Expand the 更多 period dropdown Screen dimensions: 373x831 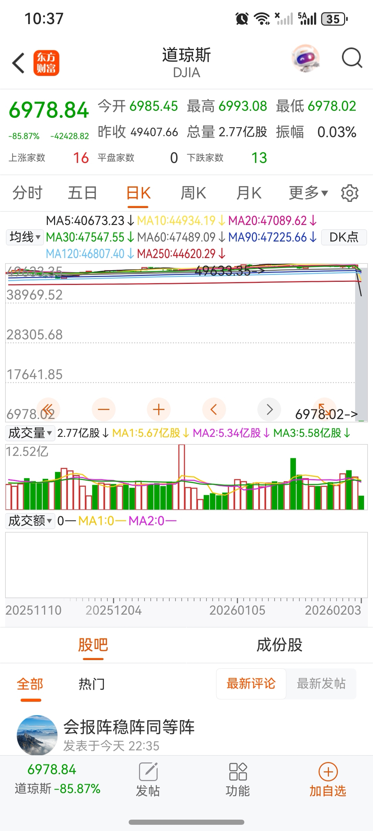point(308,193)
